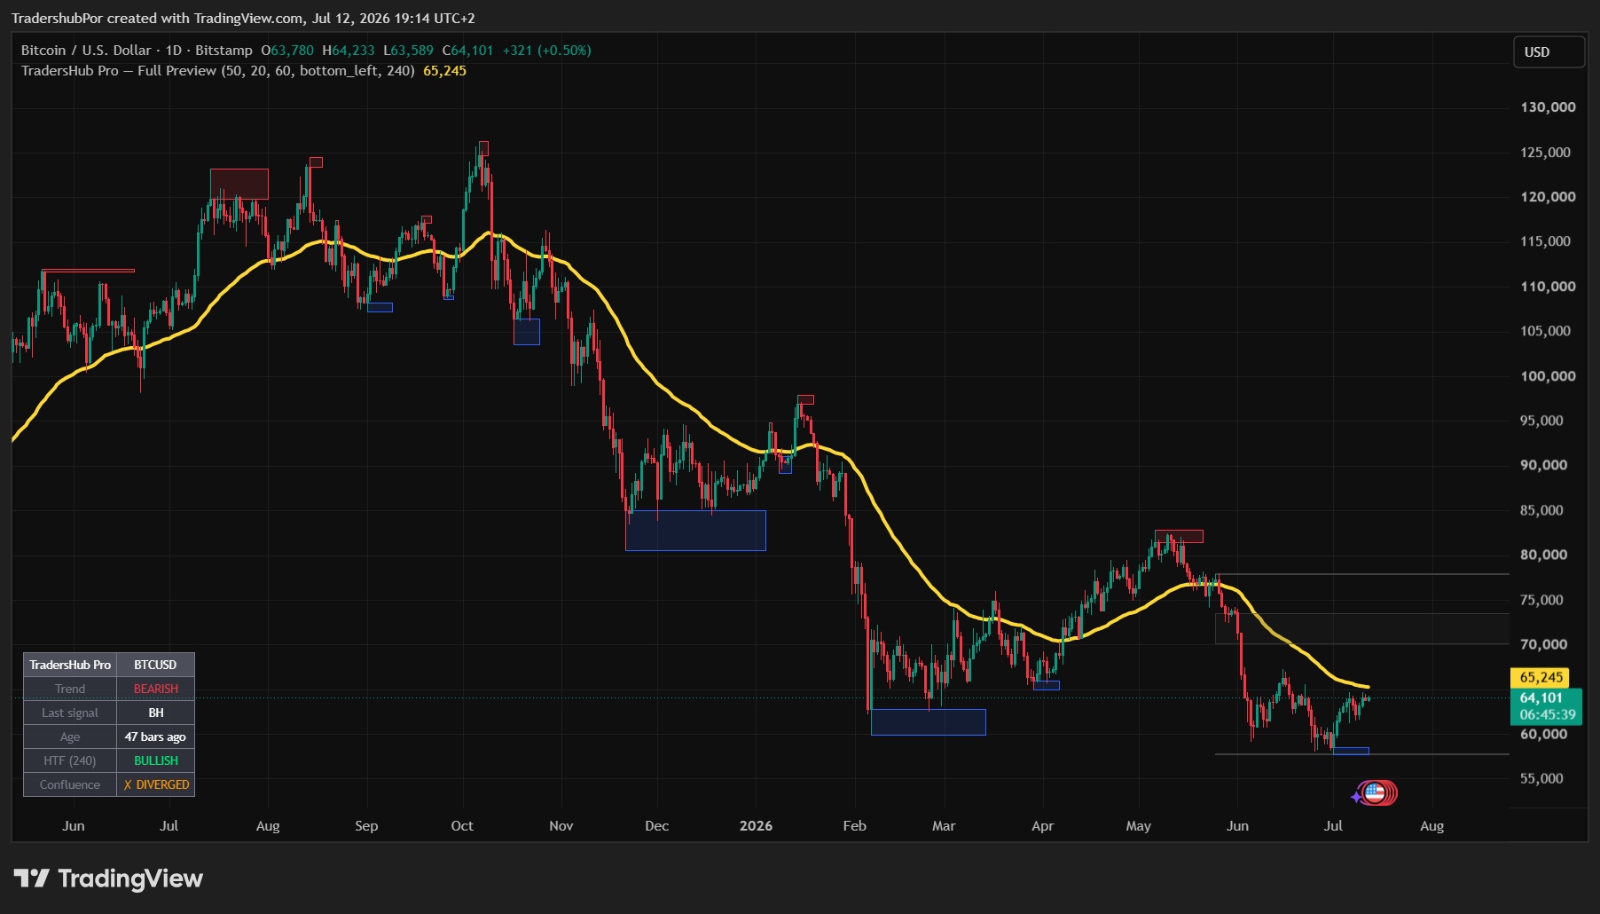1600x914 pixels.
Task: Click the 70,000 price axis label
Action: 1543,644
